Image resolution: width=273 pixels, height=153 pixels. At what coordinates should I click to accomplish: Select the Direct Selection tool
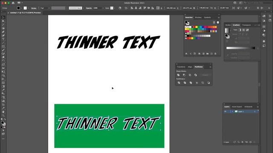[3, 21]
